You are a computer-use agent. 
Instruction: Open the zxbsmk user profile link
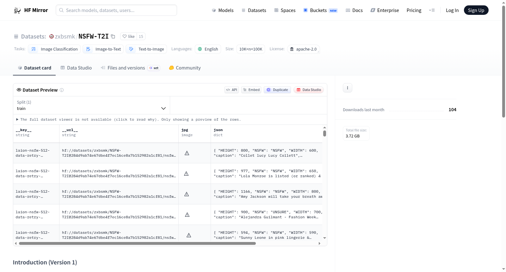(x=65, y=36)
